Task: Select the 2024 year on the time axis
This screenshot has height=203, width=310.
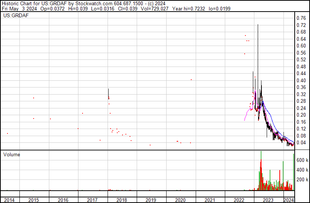Action: (x=288, y=200)
